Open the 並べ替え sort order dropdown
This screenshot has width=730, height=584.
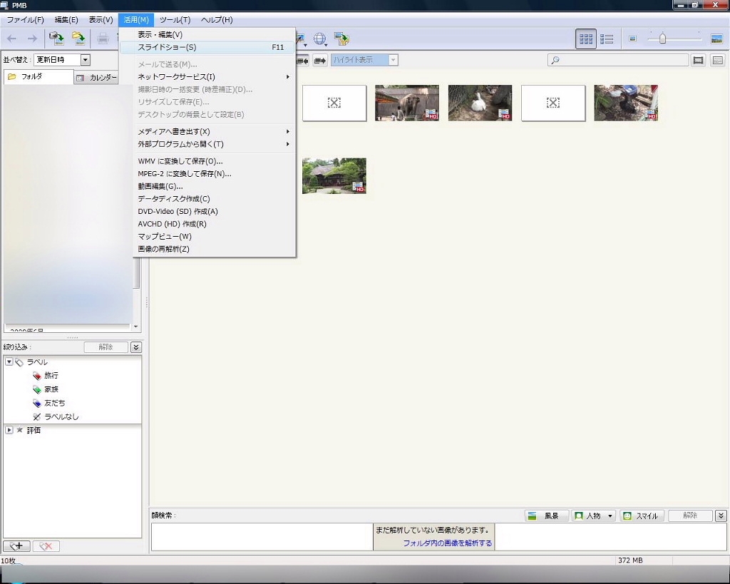pos(86,60)
